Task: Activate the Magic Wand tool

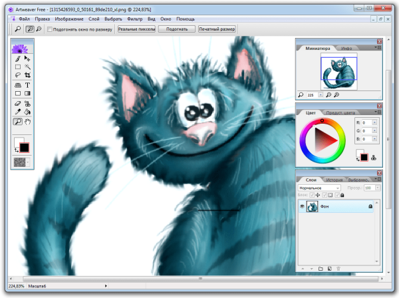Action: (x=28, y=67)
